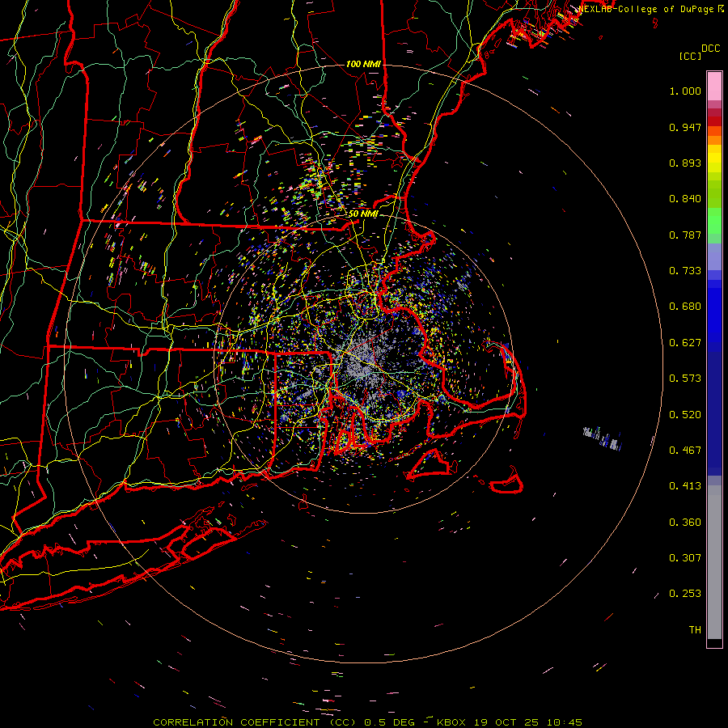728x728 pixels.
Task: Click the 0.573 color scale value
Action: 685,379
